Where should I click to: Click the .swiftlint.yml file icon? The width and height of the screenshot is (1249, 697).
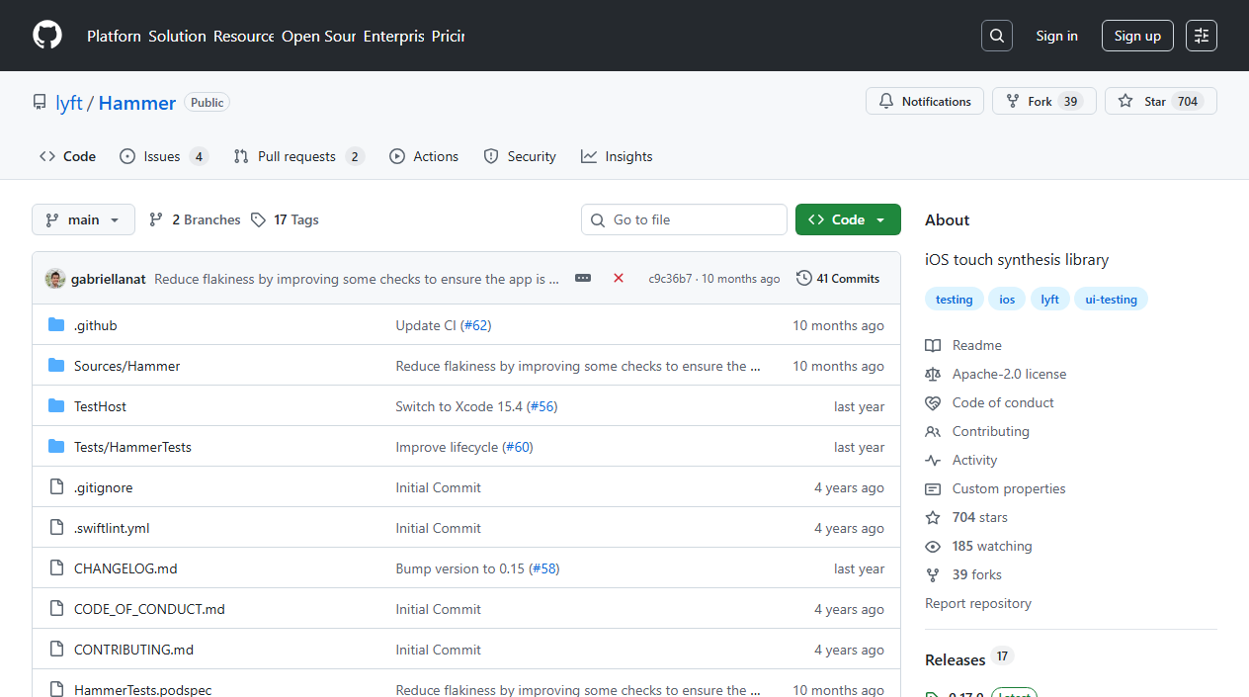click(56, 528)
